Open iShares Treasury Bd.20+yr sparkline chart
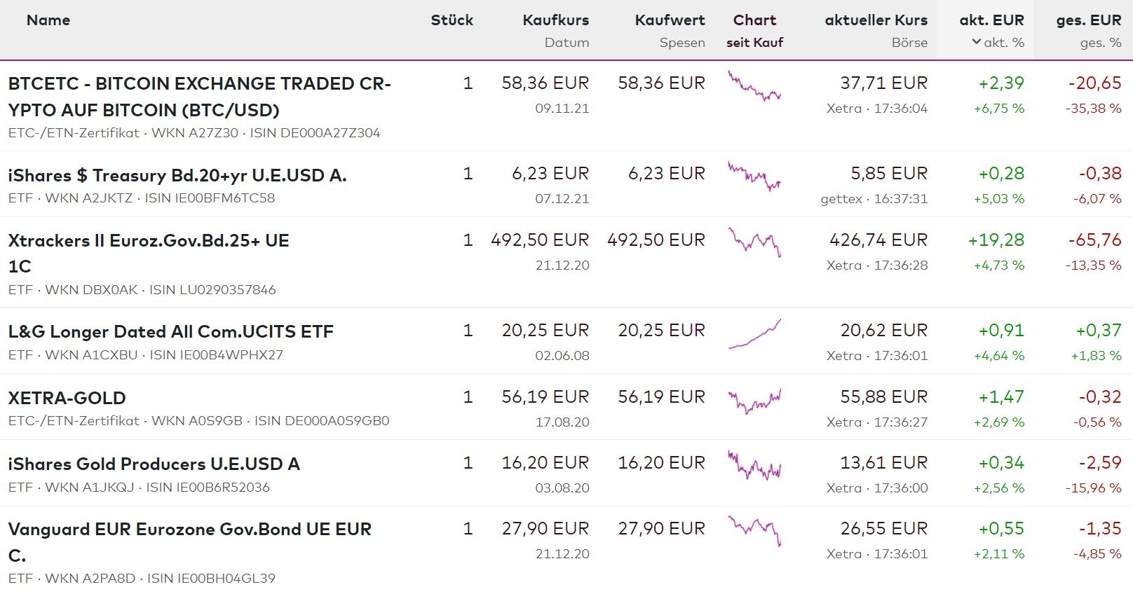1133x594 pixels. click(754, 176)
